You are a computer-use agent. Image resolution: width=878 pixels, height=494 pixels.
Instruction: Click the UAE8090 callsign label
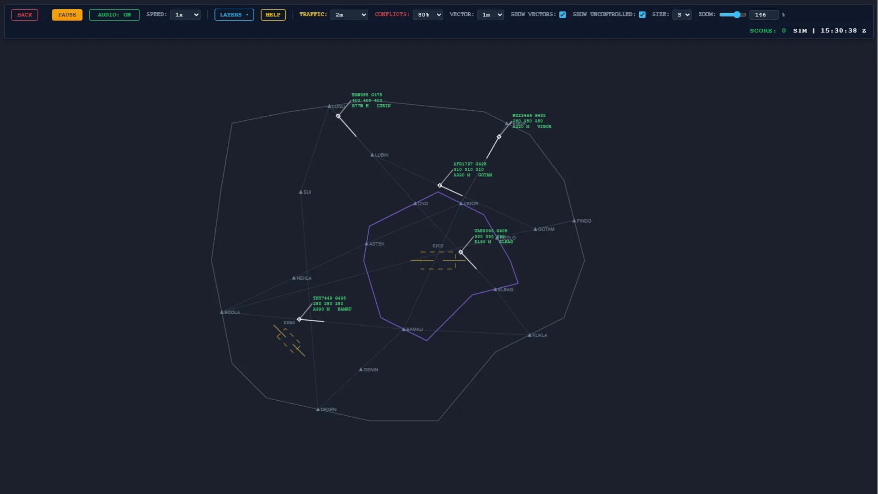[484, 231]
